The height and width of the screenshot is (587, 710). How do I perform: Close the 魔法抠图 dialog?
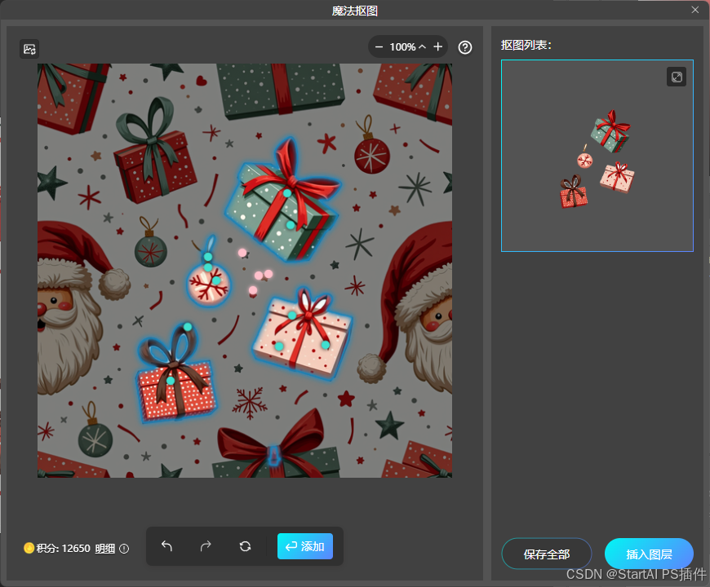[695, 10]
